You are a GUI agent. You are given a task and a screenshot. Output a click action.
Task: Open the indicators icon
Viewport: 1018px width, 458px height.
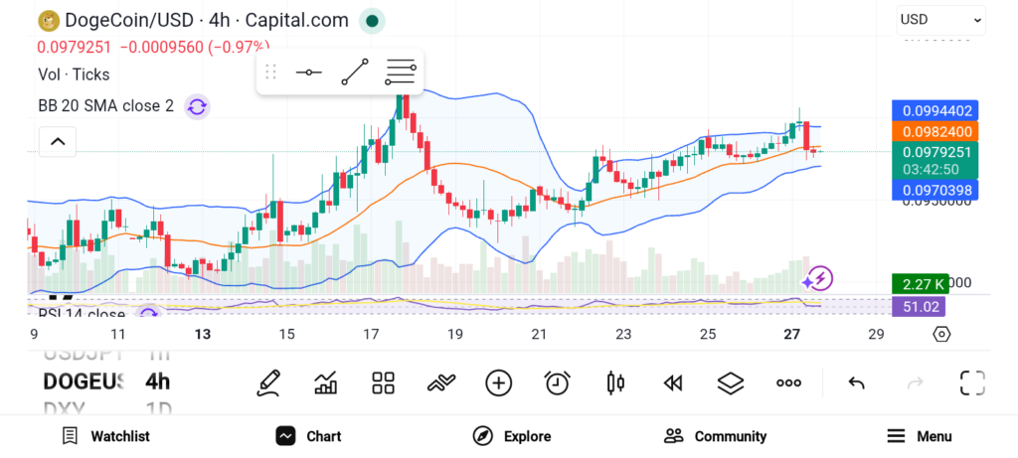[440, 382]
